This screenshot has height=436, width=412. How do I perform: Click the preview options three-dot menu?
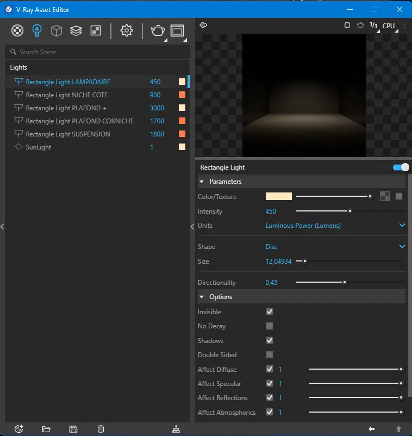click(405, 26)
